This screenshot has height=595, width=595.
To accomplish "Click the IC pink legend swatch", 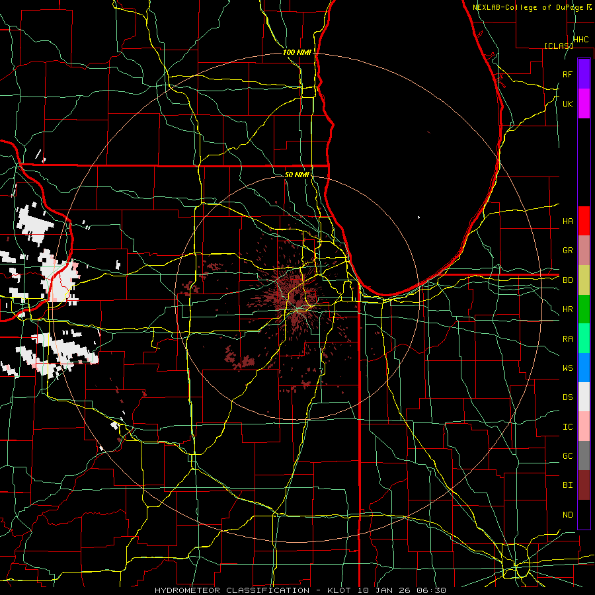I will point(584,426).
